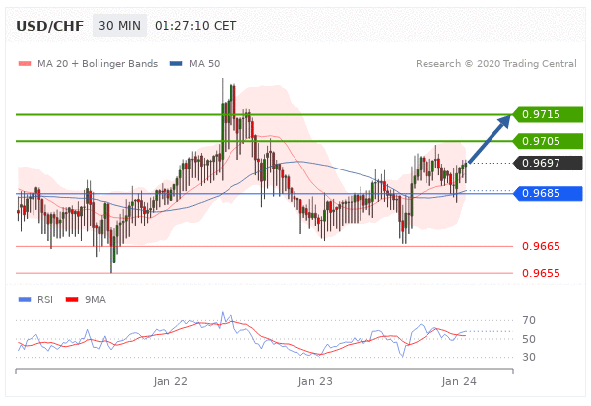591x406 pixels.
Task: Click the RSI 70 axis label
Action: [529, 320]
